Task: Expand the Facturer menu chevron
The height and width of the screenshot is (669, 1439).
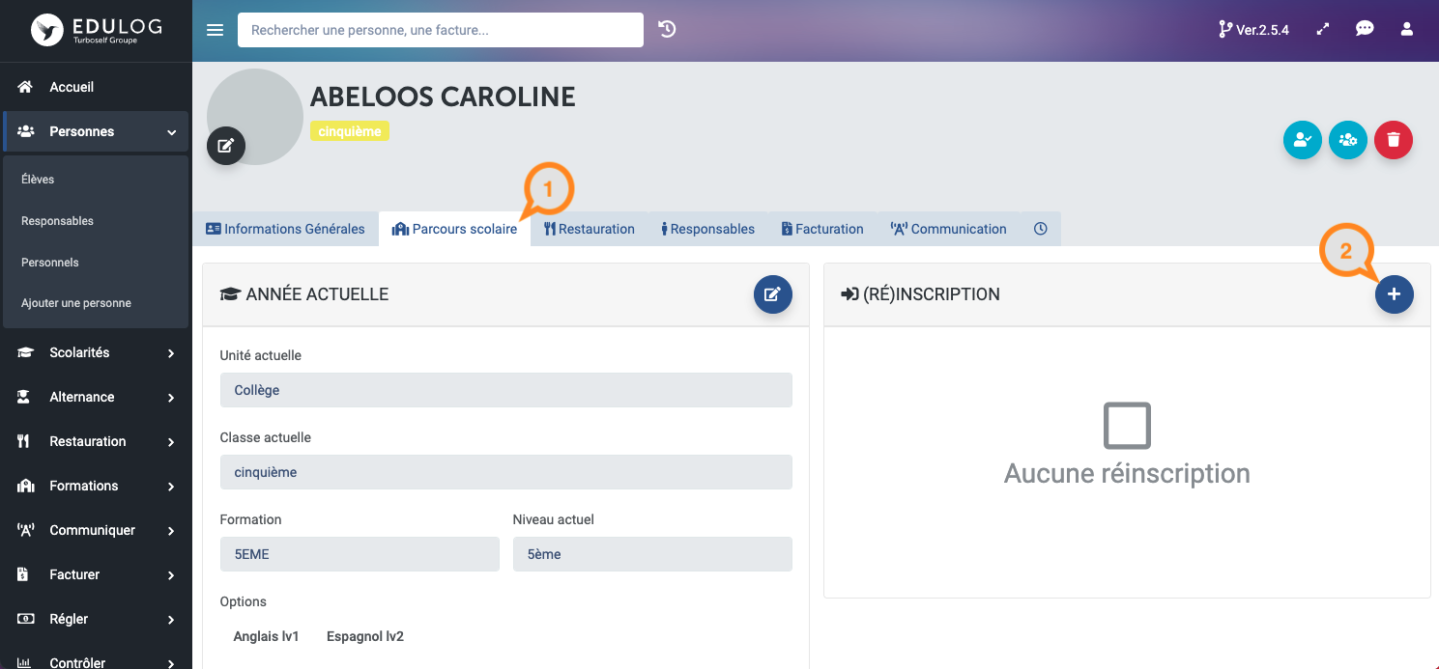Action: pos(171,575)
